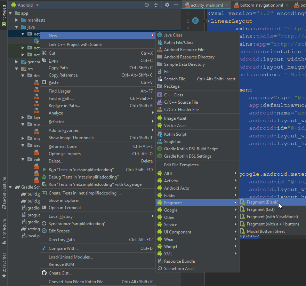Run tests with Coverage
This screenshot has width=306, height=286.
(x=98, y=184)
